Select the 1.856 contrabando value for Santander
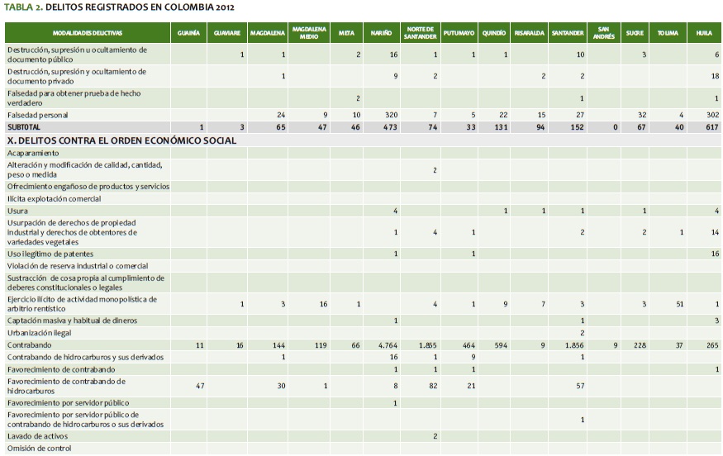This screenshot has width=723, height=456. click(573, 344)
